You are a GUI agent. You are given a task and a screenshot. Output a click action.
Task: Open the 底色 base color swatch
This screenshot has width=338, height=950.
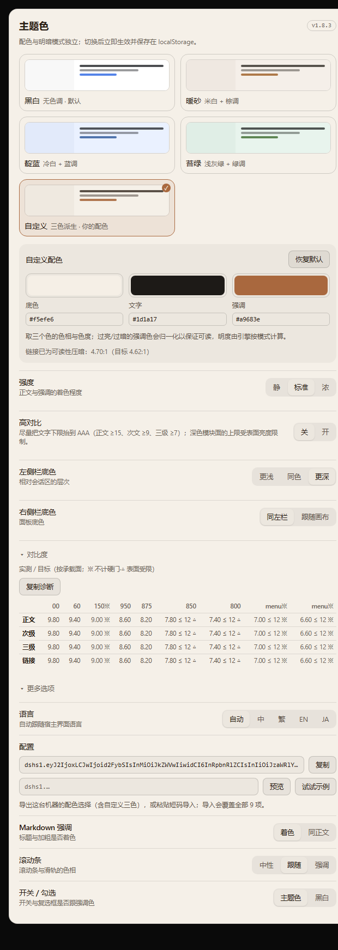click(74, 285)
